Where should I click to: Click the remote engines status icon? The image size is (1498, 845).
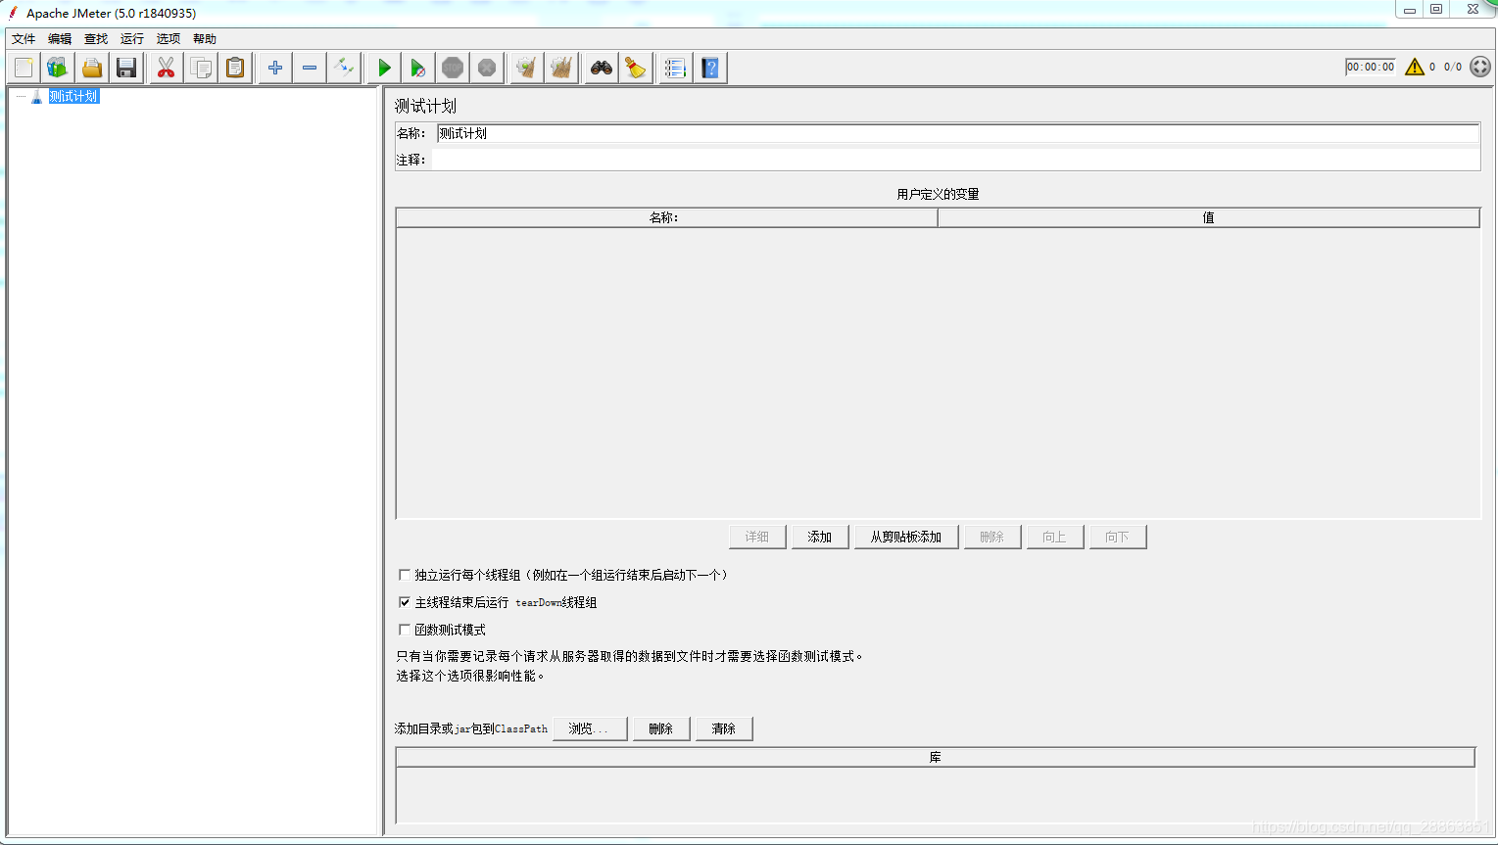[x=1480, y=67]
